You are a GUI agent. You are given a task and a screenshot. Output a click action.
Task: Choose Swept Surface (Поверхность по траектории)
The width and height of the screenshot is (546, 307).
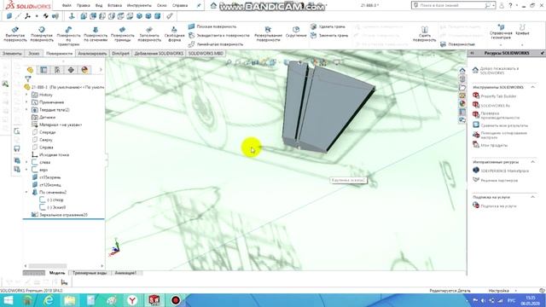point(68,36)
